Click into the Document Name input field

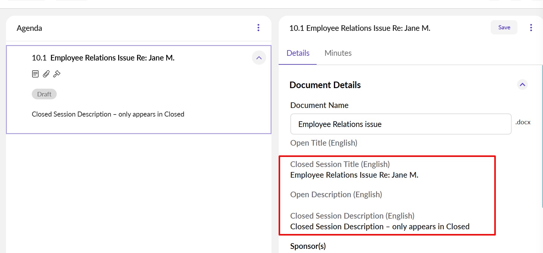pyautogui.click(x=400, y=124)
